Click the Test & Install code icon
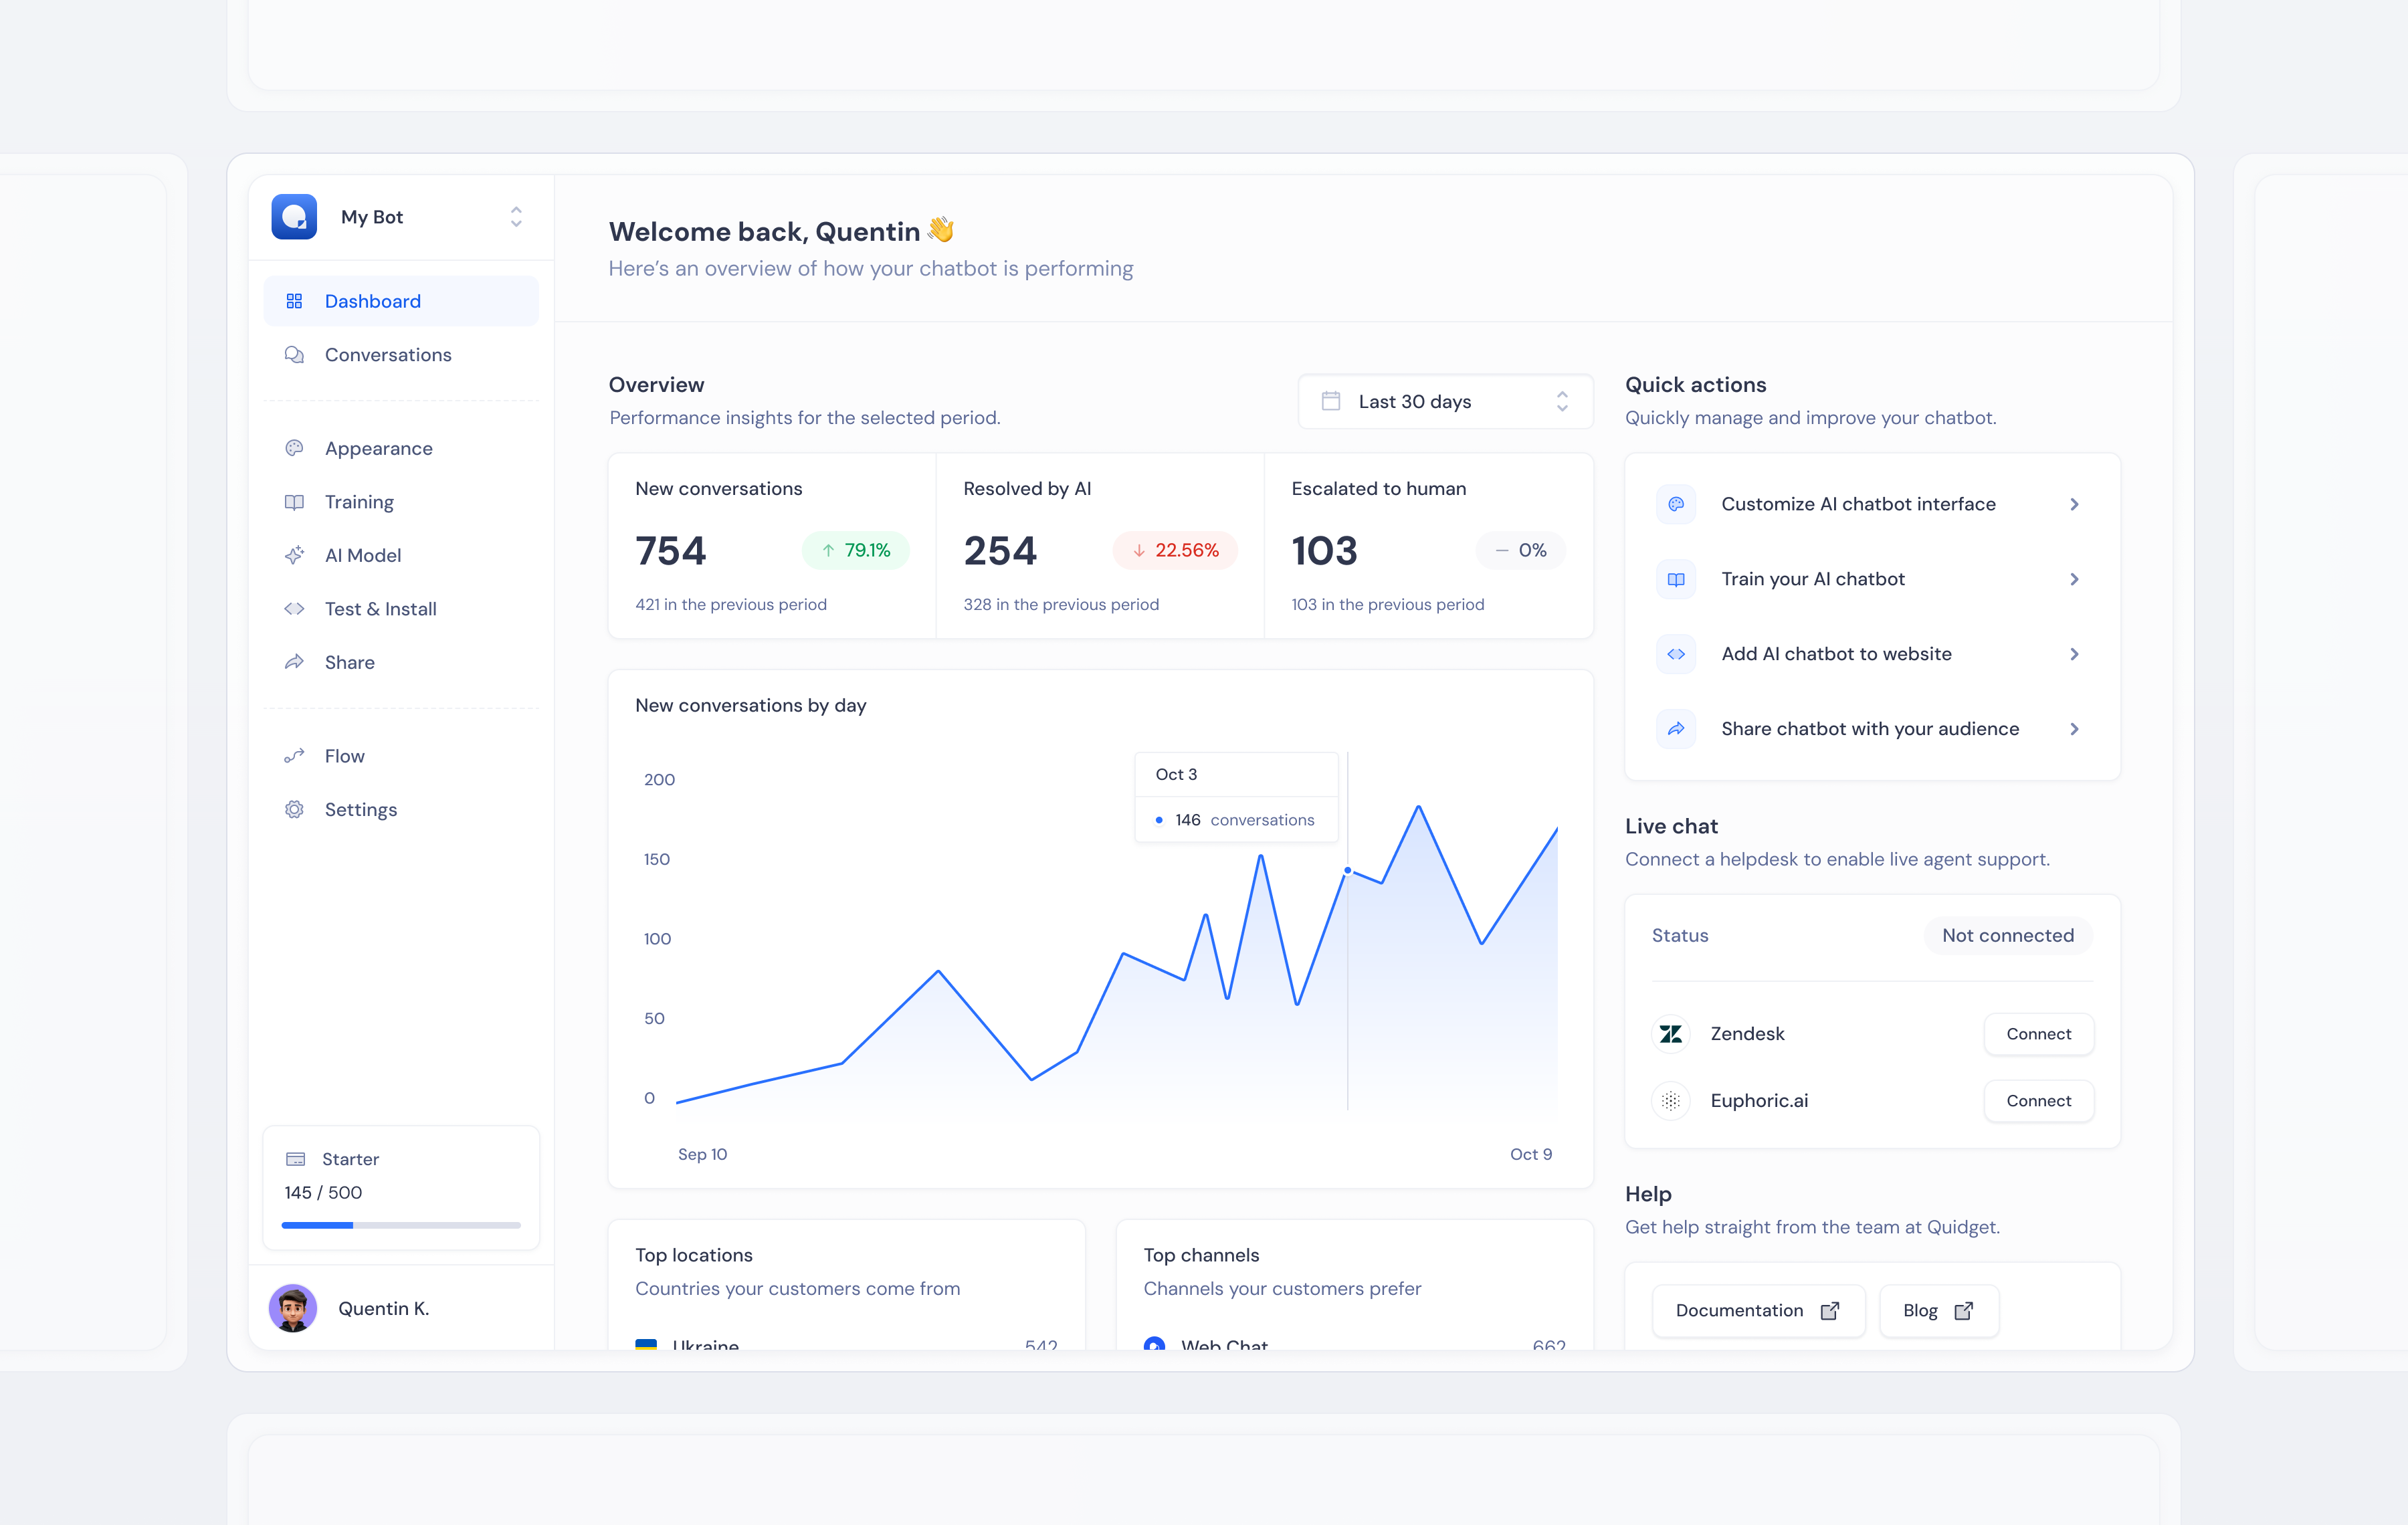The width and height of the screenshot is (2408, 1525). coord(294,608)
